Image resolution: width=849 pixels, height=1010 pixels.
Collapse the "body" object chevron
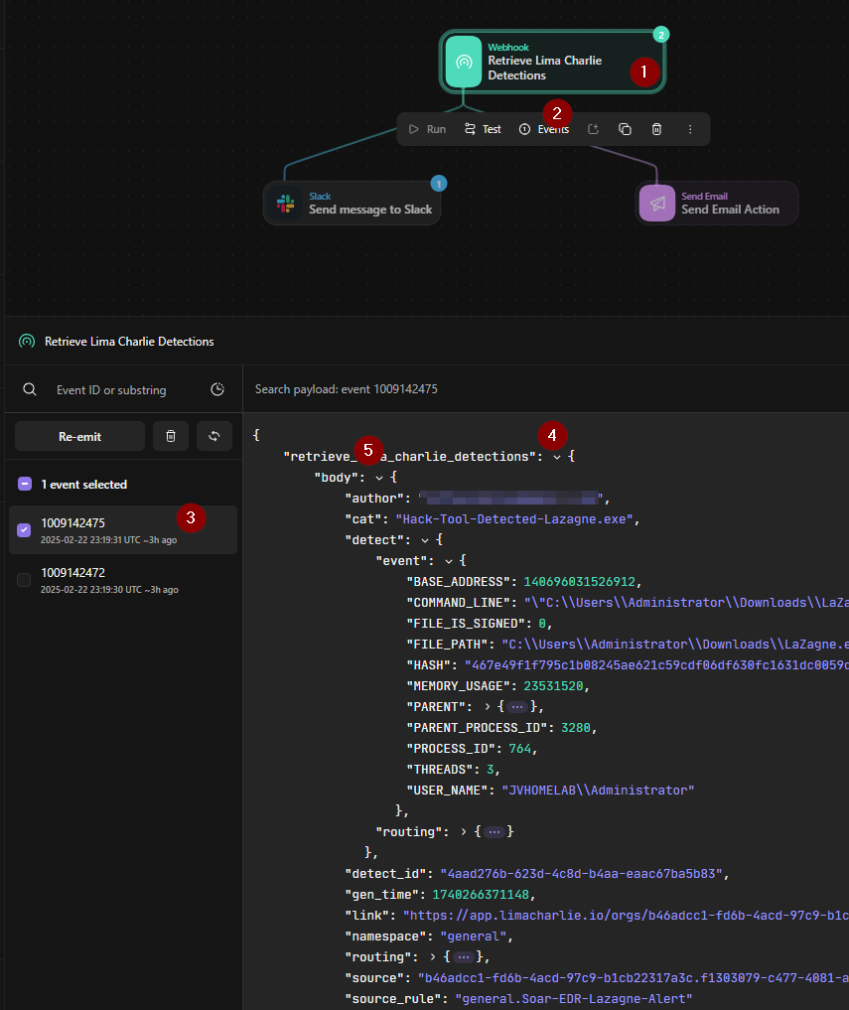click(378, 478)
